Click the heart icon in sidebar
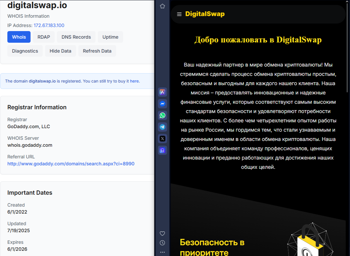Screen dimensions: 350x256 [x=162, y=233]
